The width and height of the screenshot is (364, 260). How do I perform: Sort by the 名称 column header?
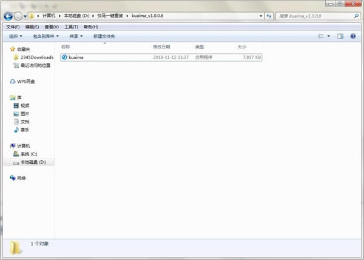click(66, 47)
